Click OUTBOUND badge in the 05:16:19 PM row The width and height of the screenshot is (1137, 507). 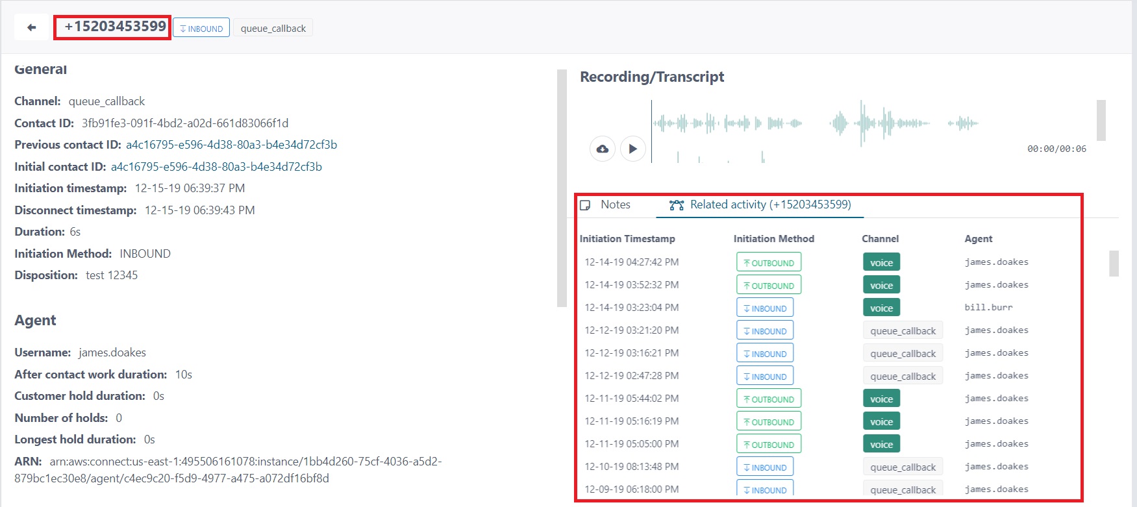769,421
